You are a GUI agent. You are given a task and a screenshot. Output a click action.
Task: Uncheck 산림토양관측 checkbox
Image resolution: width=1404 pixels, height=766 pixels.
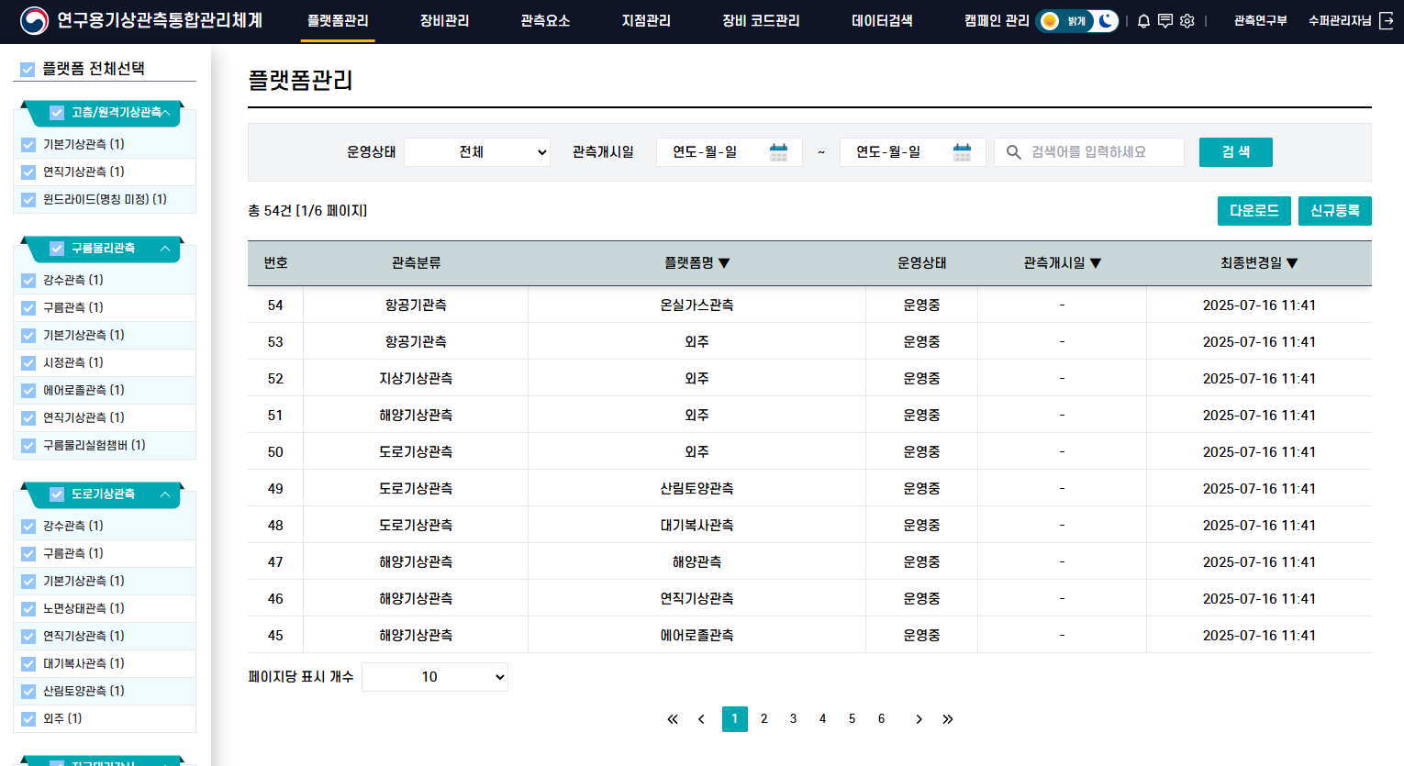click(x=28, y=692)
